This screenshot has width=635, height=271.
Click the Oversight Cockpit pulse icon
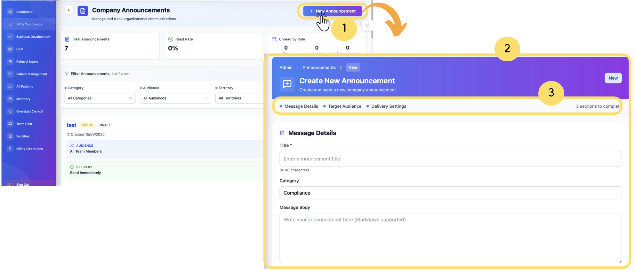10,112
